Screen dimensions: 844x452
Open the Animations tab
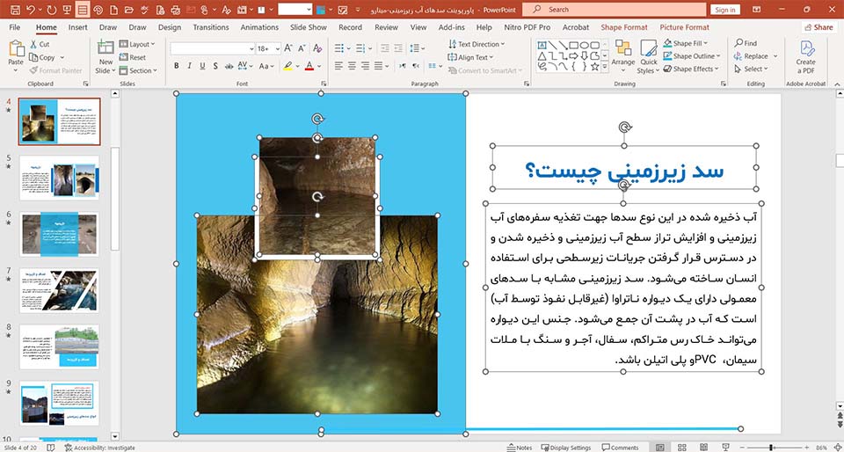(x=259, y=27)
